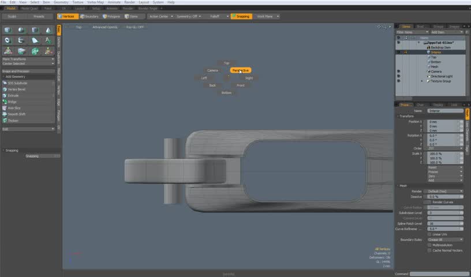Select the Cylinder primitive tool icon

(35, 30)
